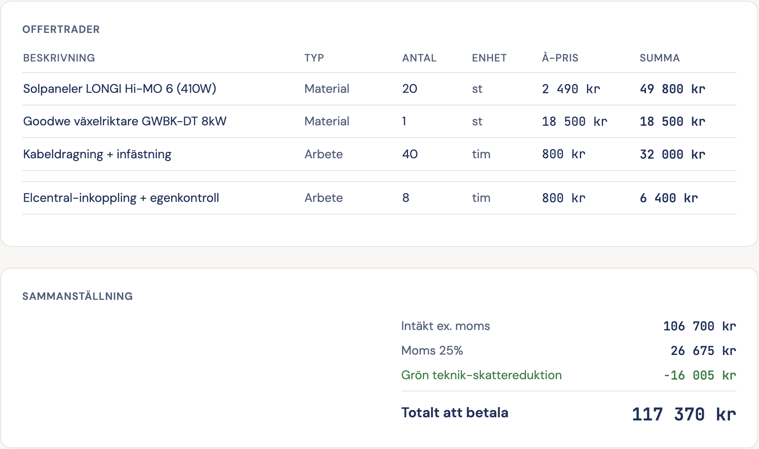Click the 'Moms 25%' label
Screen dimensions: 759x449
[x=432, y=350]
